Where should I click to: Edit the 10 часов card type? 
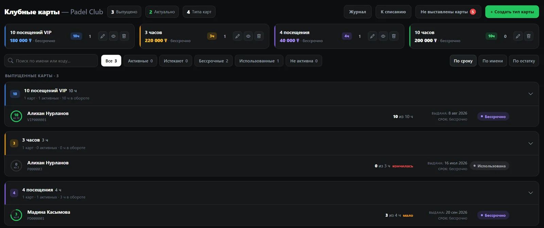point(518,36)
